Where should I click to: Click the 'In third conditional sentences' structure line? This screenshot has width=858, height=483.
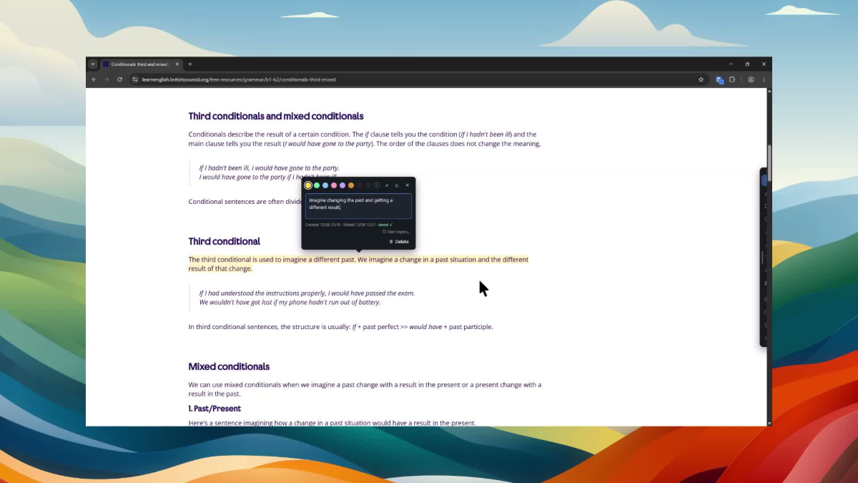340,327
